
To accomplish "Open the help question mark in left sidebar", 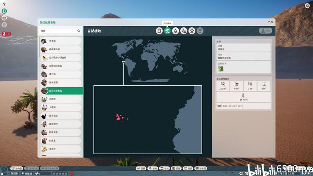I will 4,4.
